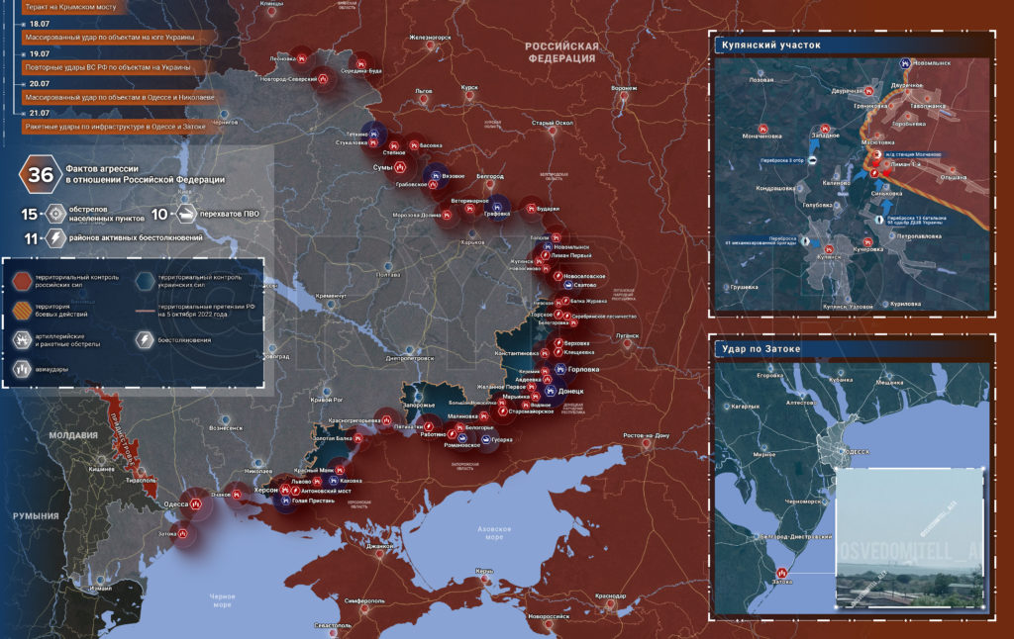Click the Odessa strike marker icon
The height and width of the screenshot is (639, 1014).
(195, 503)
